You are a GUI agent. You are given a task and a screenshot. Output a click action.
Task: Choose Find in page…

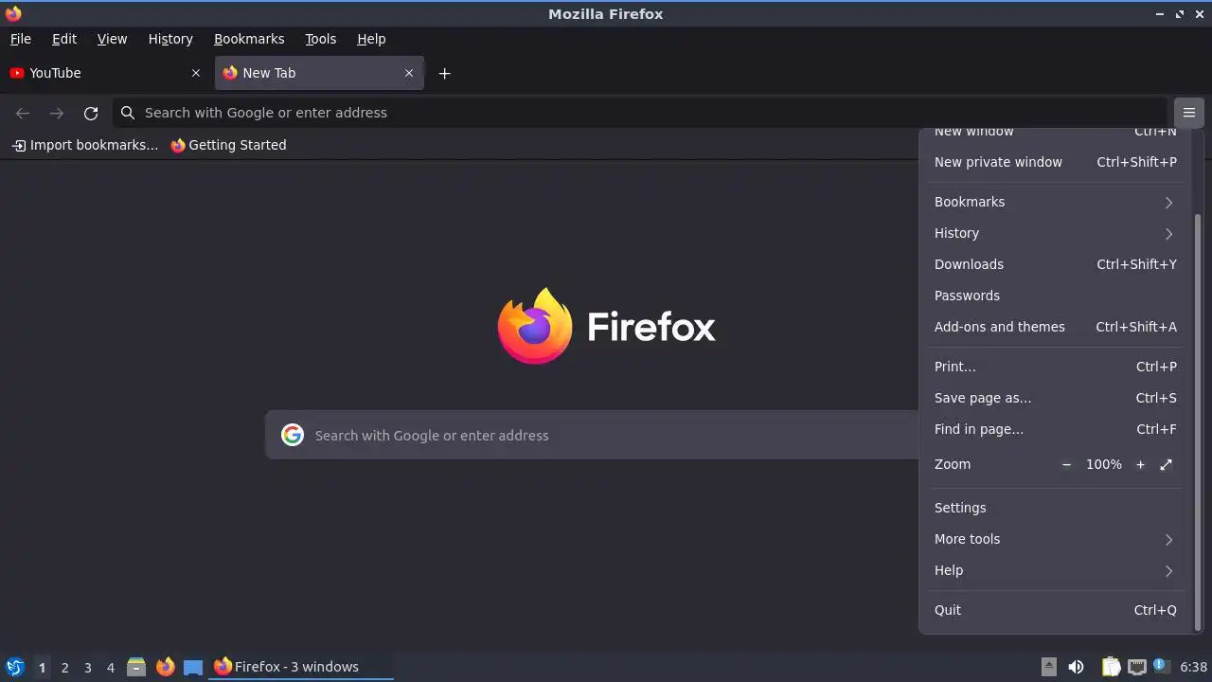point(1055,429)
